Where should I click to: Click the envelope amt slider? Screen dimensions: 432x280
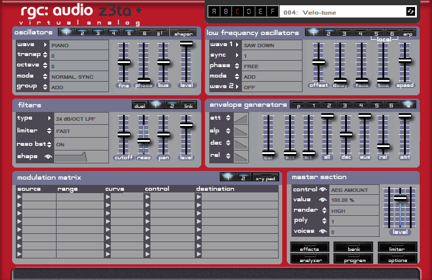pos(405,116)
